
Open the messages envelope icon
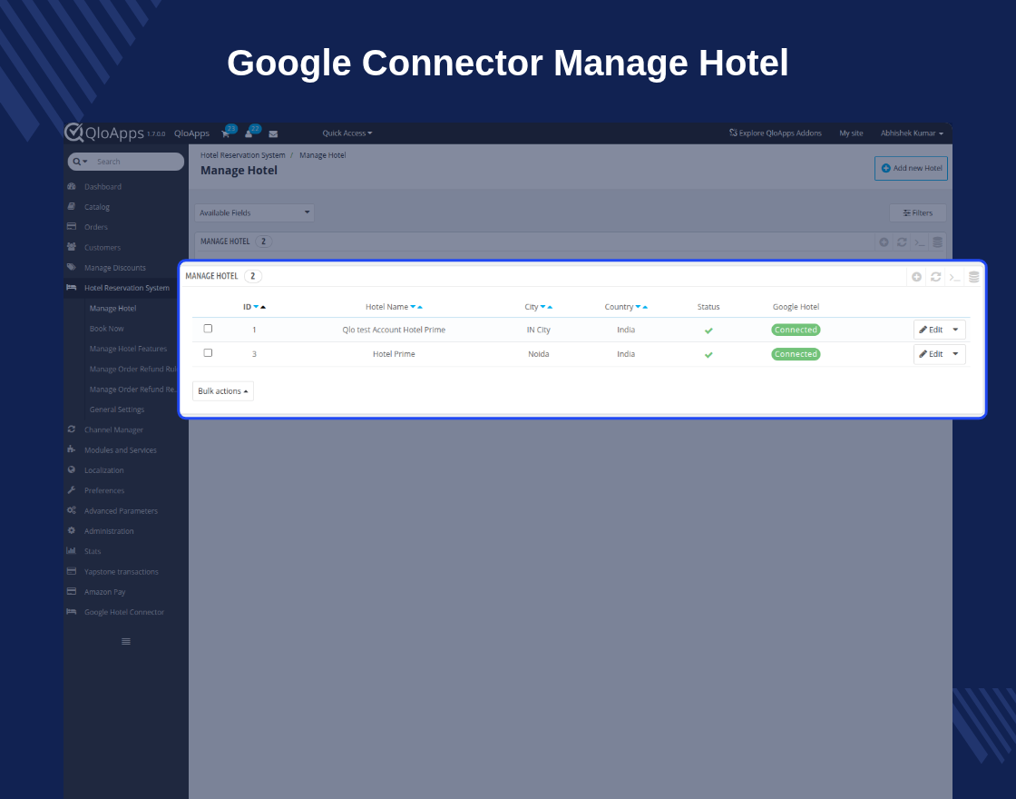(x=273, y=134)
